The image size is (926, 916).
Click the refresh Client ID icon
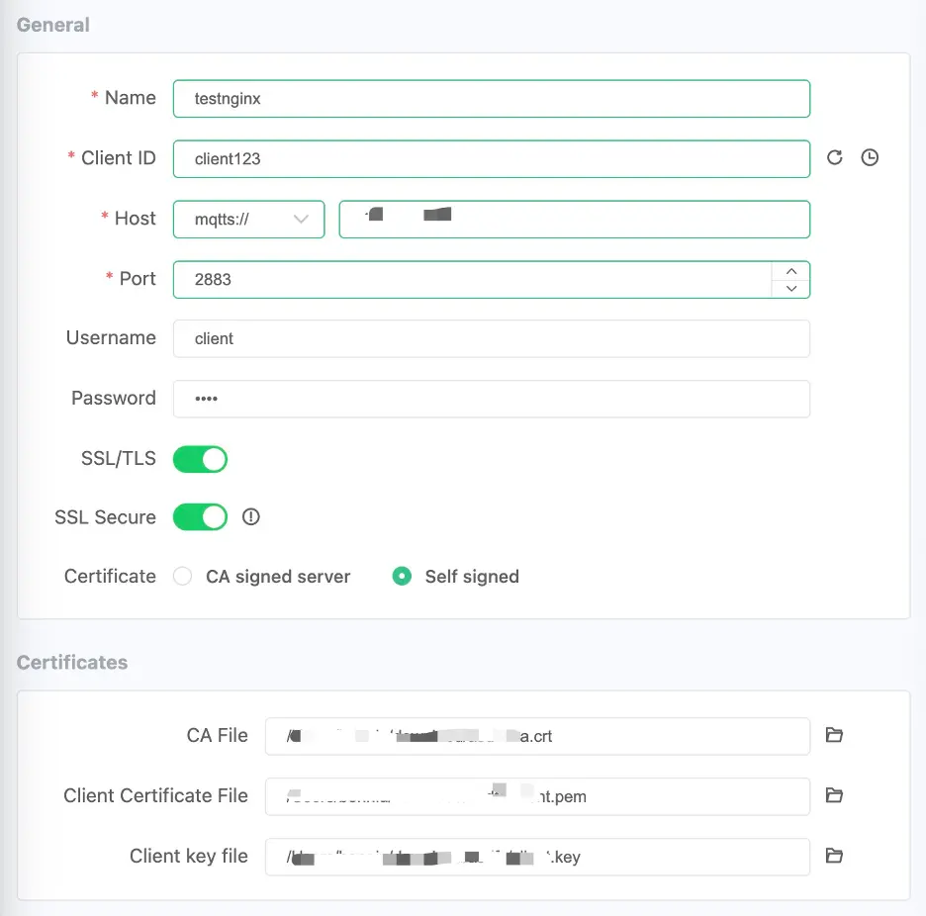point(834,157)
